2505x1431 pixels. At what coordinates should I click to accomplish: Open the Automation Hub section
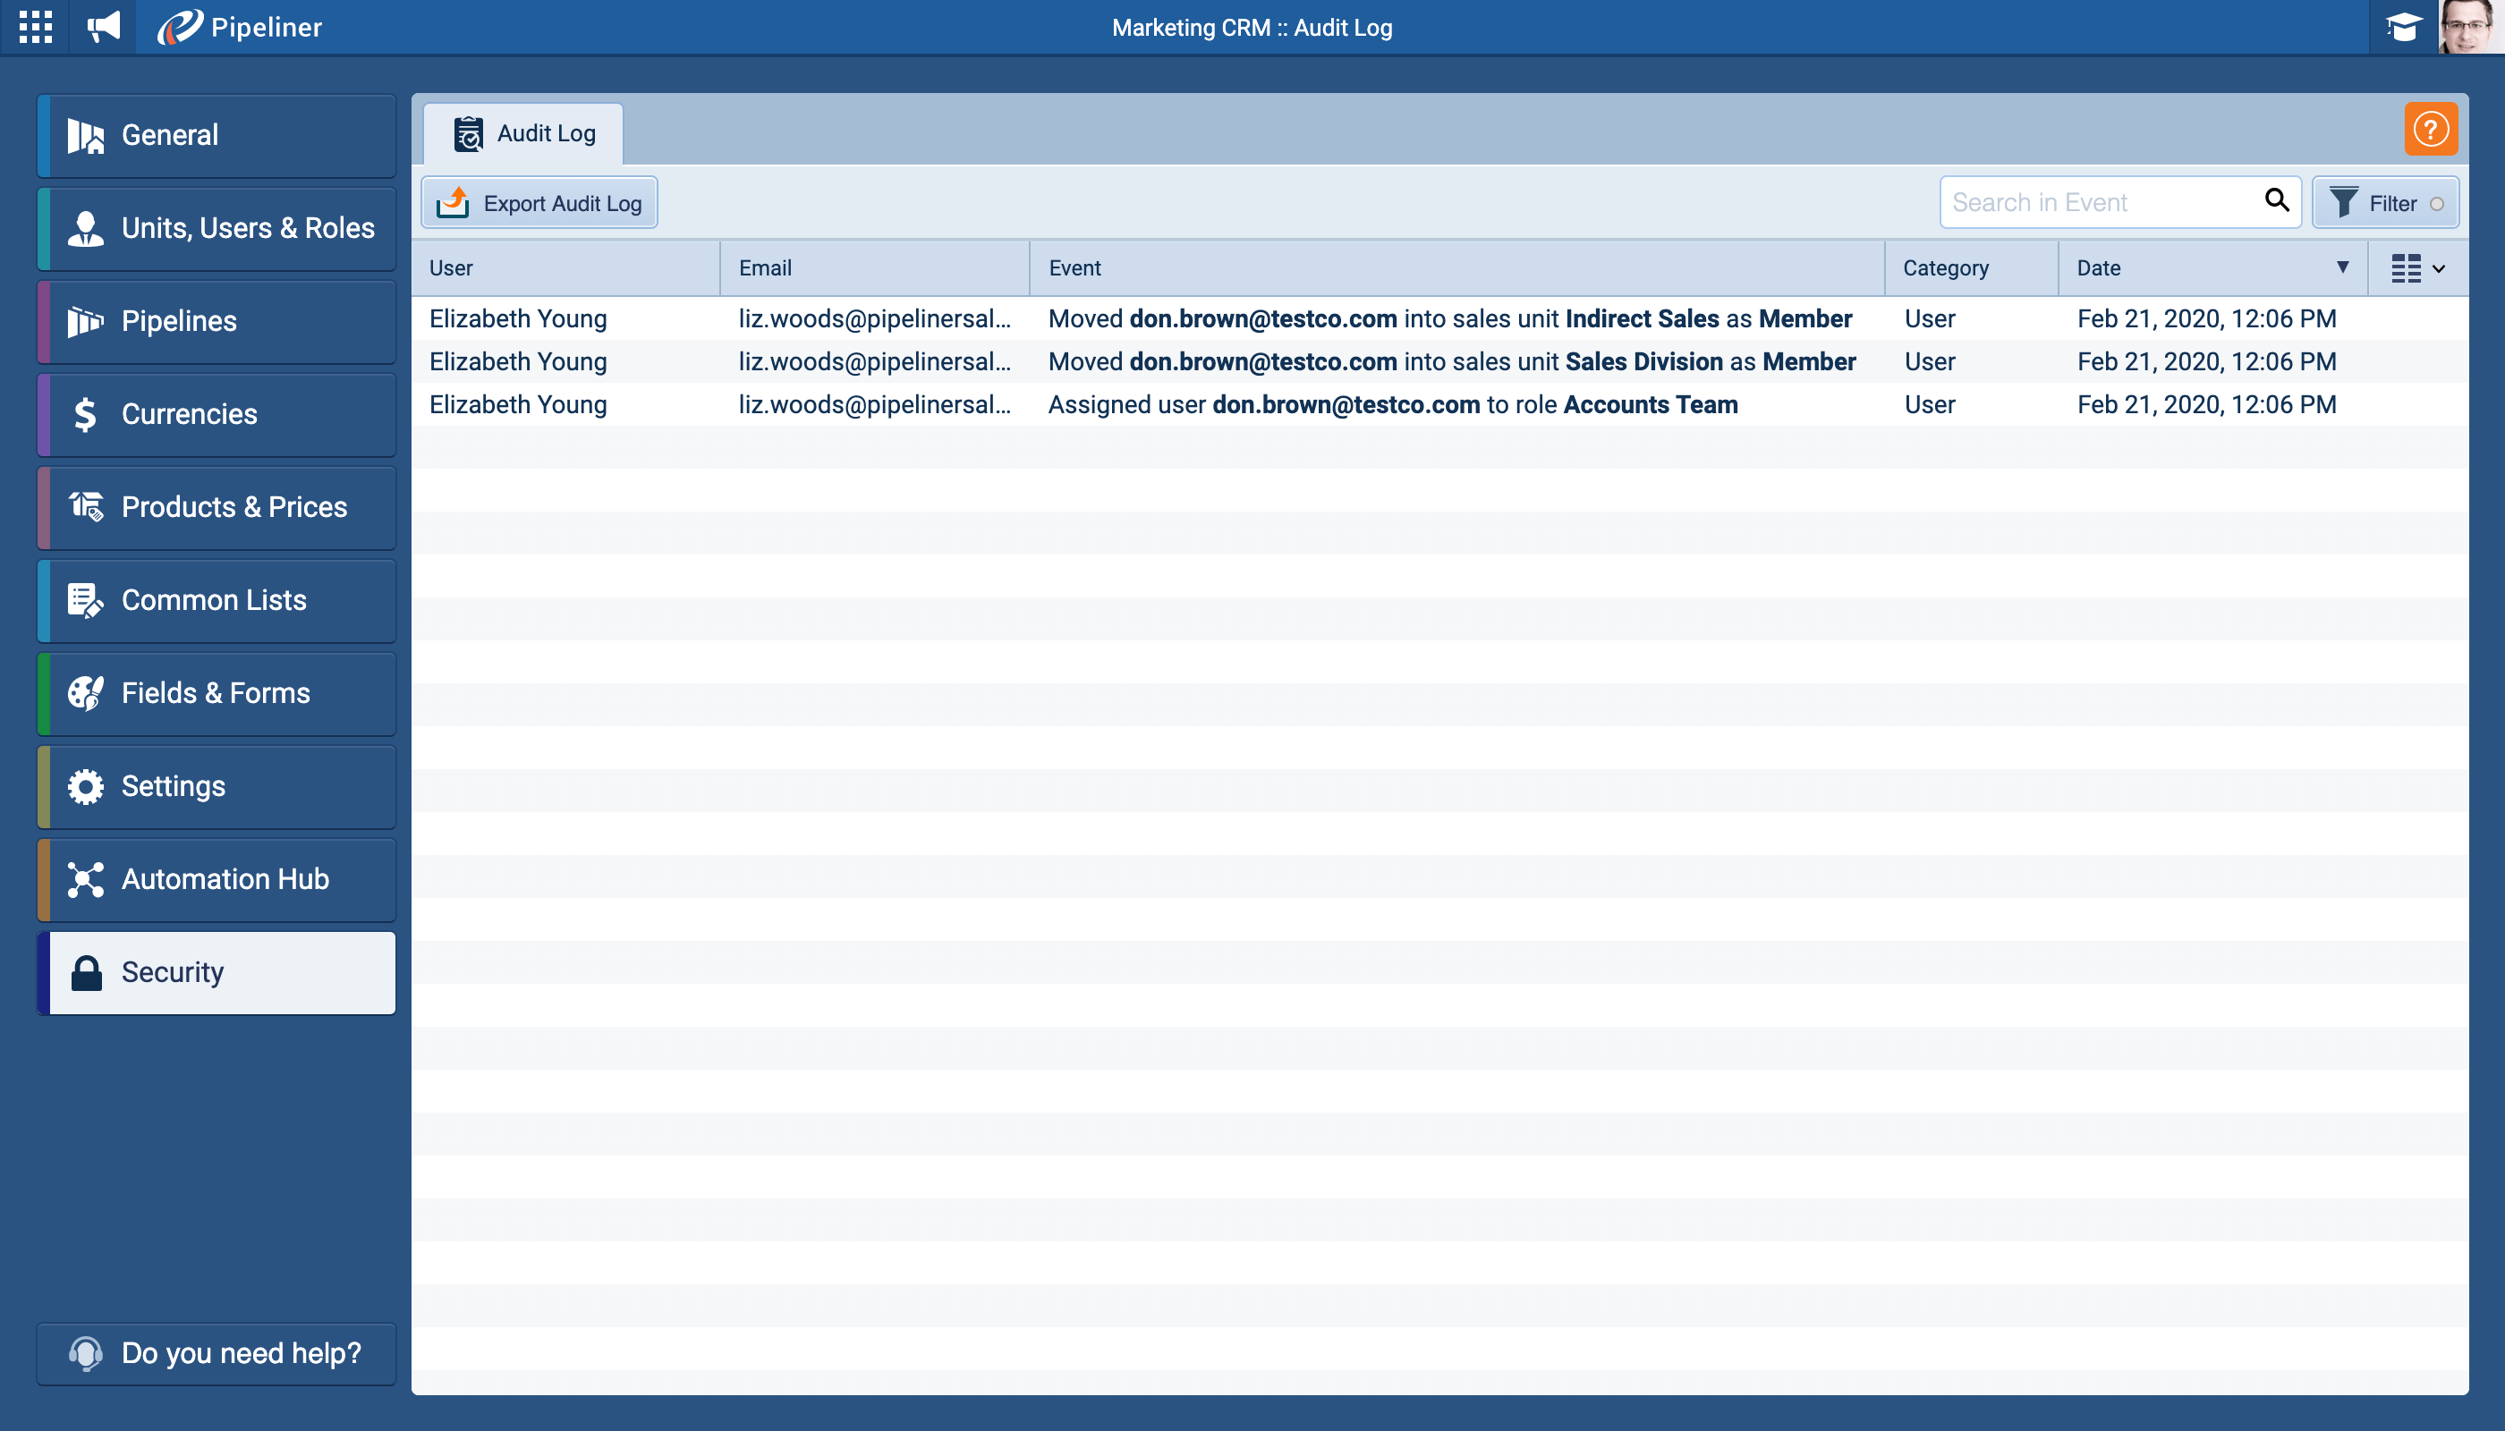(217, 880)
